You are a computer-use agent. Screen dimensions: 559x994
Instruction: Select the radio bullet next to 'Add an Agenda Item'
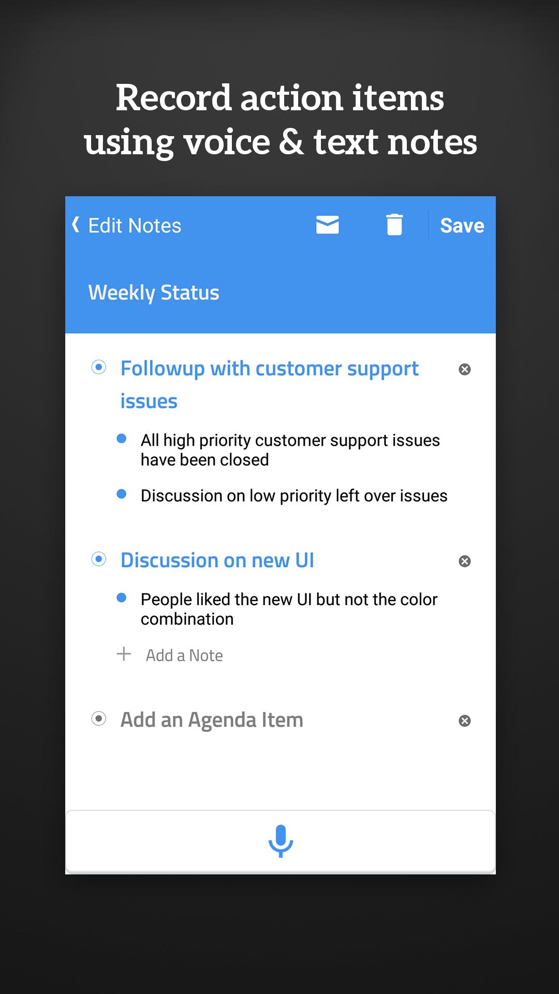coord(98,719)
